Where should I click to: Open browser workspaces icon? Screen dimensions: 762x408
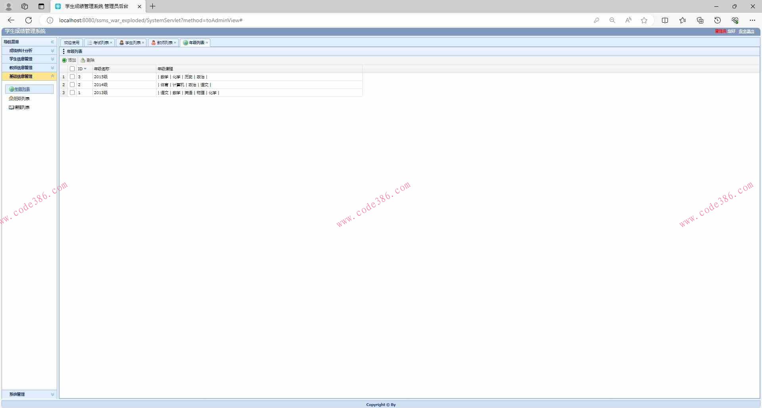25,6
